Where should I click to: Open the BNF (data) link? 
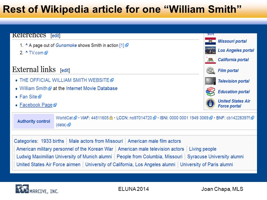pyautogui.click(x=61, y=125)
